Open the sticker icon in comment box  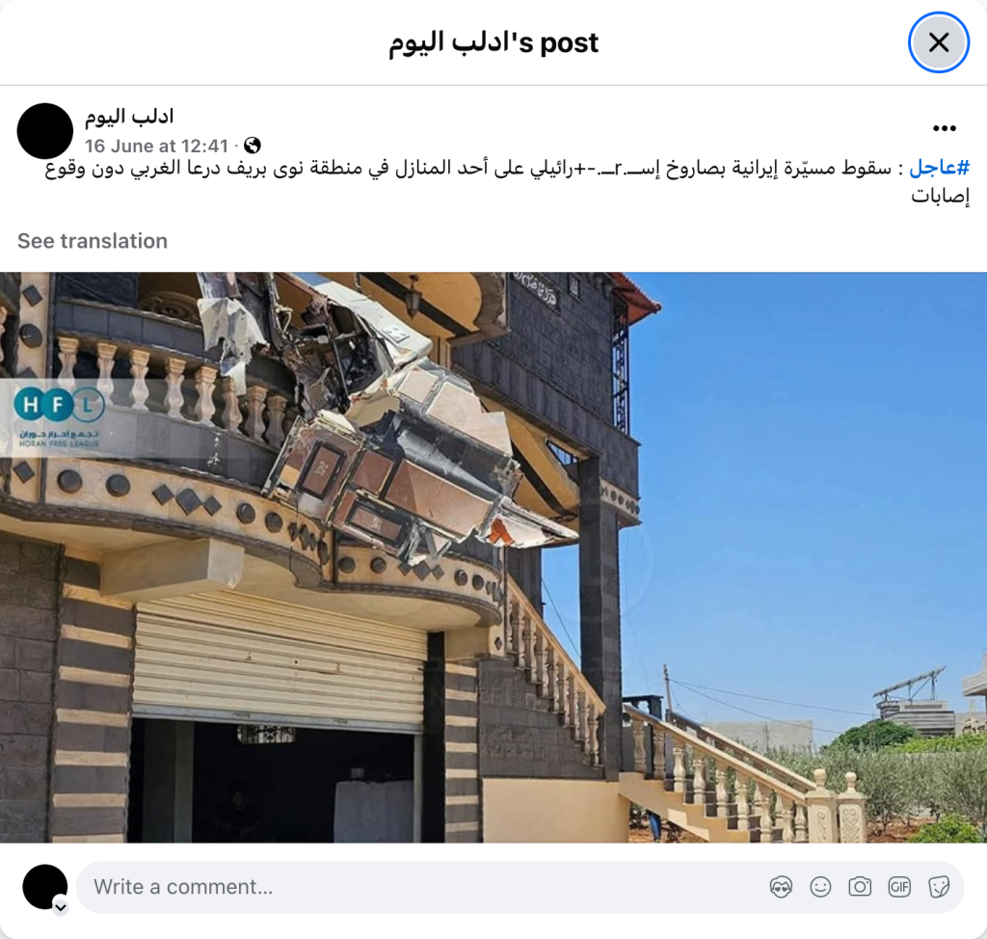tap(939, 887)
